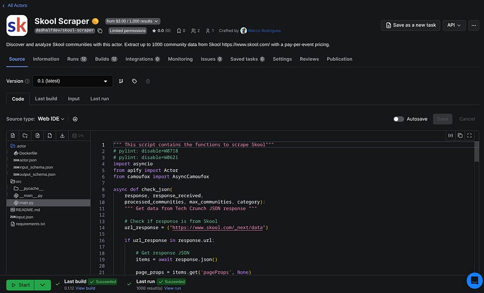This screenshot has height=293, width=484.
Task: Click the green Start button
Action: pos(20,285)
